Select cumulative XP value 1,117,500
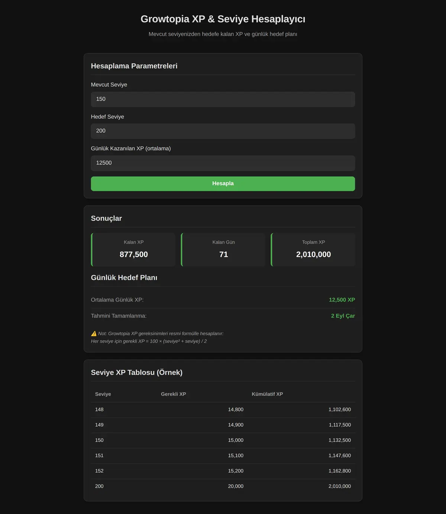Image resolution: width=446 pixels, height=514 pixels. coord(340,425)
